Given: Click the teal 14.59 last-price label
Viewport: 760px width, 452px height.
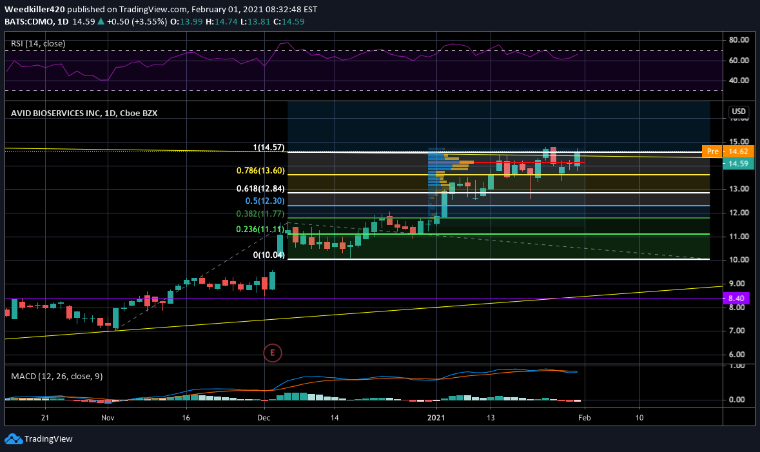Looking at the screenshot, I should (738, 164).
